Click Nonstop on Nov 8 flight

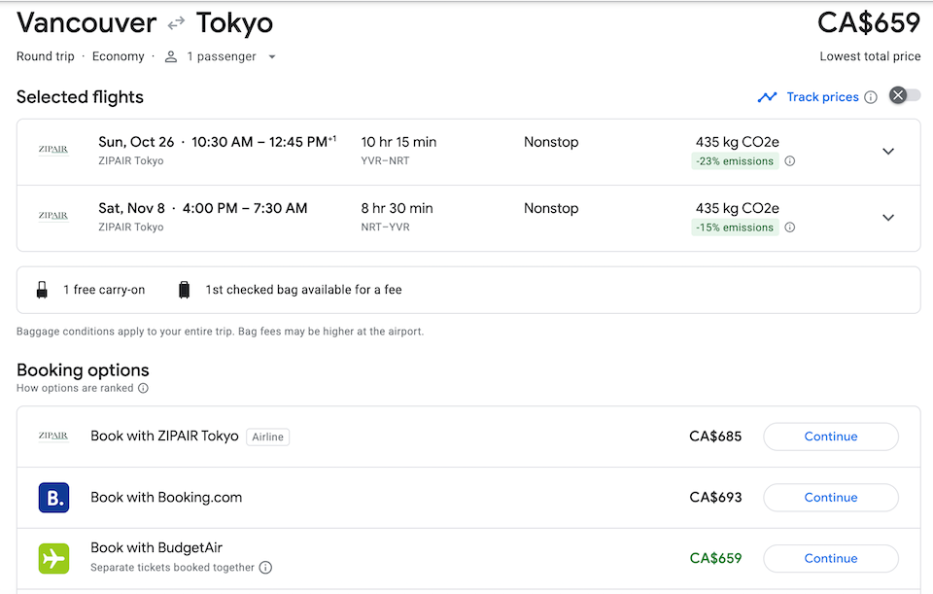[x=551, y=208]
